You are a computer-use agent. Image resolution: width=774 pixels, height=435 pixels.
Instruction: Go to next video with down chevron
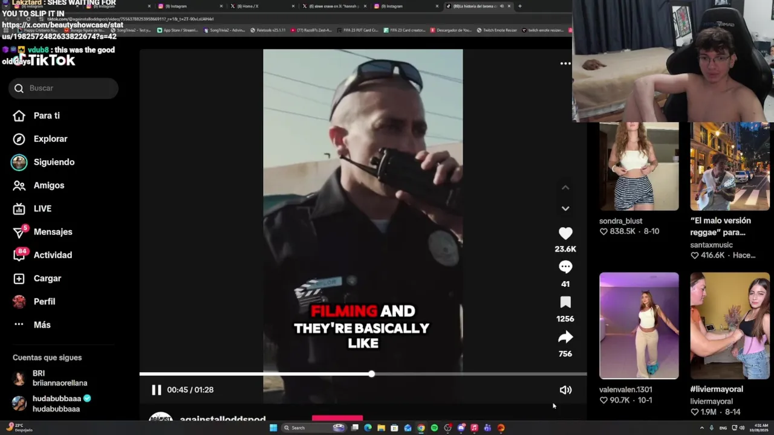(565, 208)
